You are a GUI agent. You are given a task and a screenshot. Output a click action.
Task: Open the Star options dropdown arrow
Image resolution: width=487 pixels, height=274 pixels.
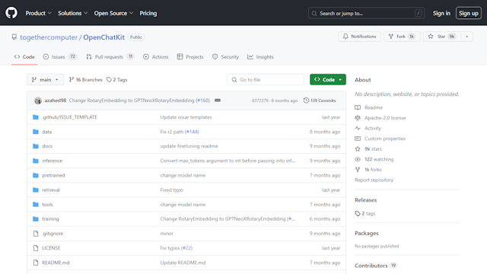466,37
